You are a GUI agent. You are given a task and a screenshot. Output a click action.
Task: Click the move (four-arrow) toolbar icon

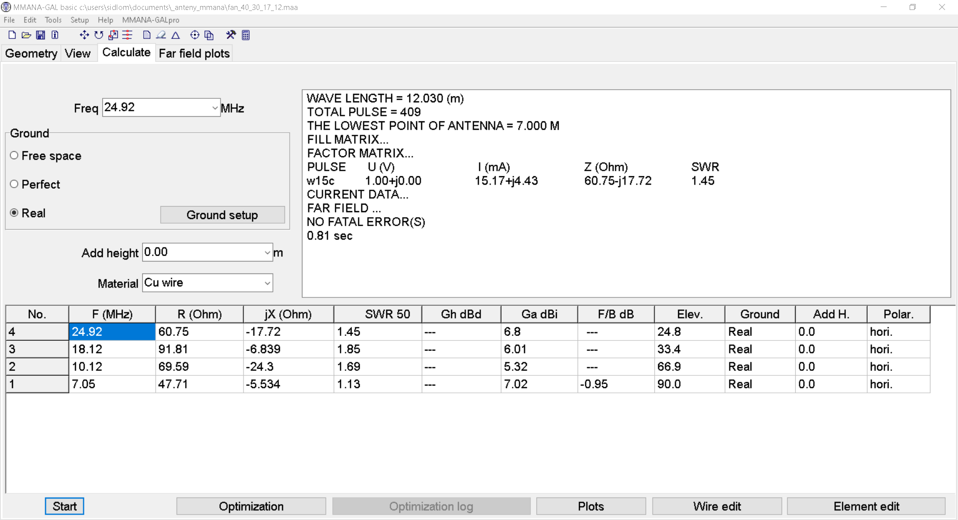tap(84, 35)
